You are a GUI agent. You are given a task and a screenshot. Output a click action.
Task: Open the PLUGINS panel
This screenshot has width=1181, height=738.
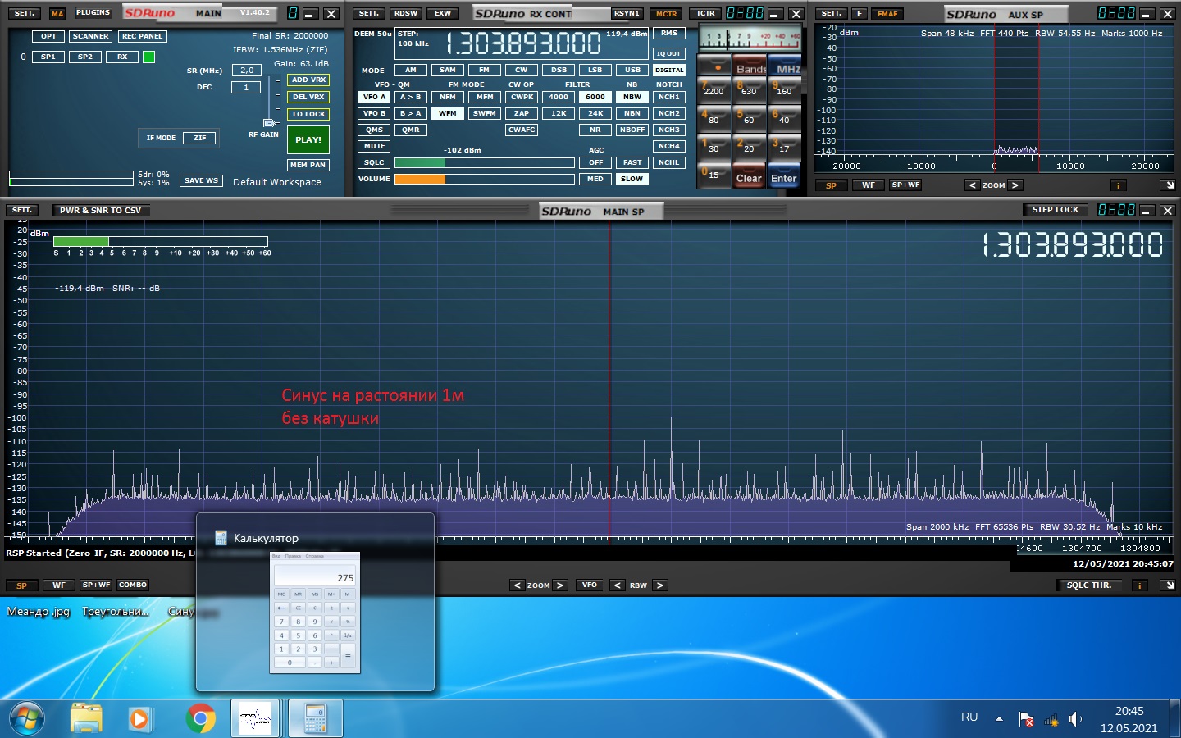pyautogui.click(x=93, y=13)
